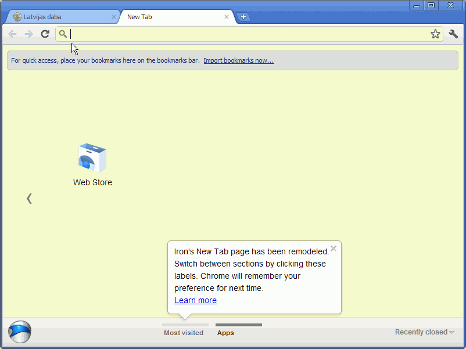This screenshot has width=466, height=349.
Task: Click the Latvijas daba tab favicon
Action: (x=17, y=17)
